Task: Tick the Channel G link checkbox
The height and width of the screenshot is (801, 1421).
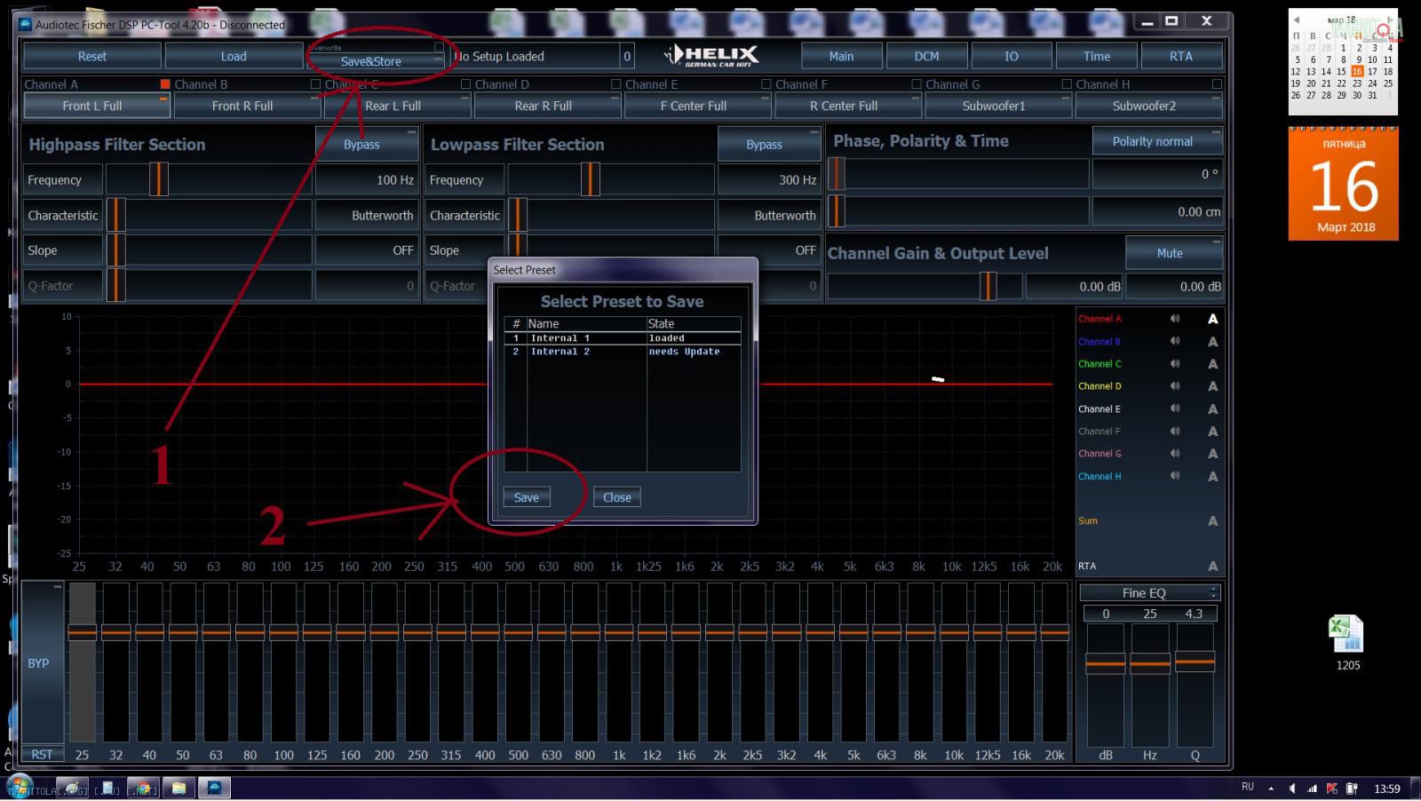Action: [x=1067, y=84]
